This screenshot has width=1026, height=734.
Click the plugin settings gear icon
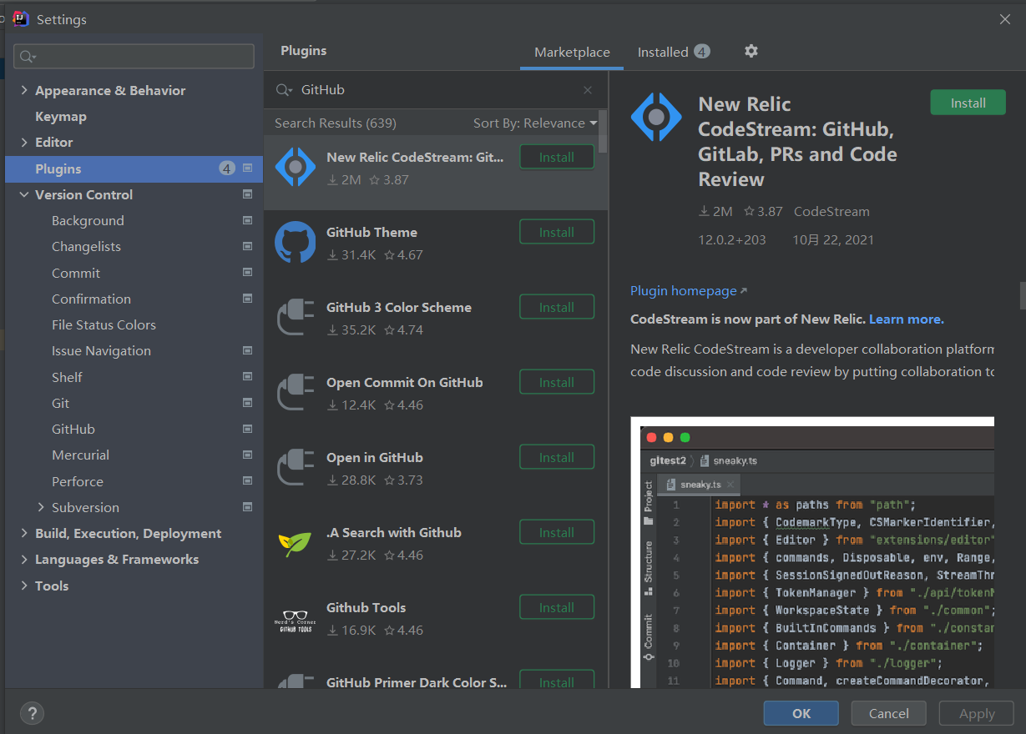(751, 51)
